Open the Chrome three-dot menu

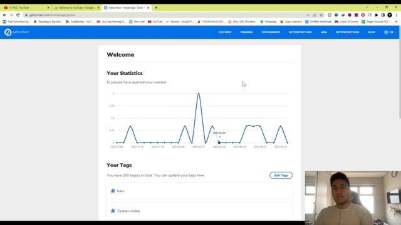[397, 15]
